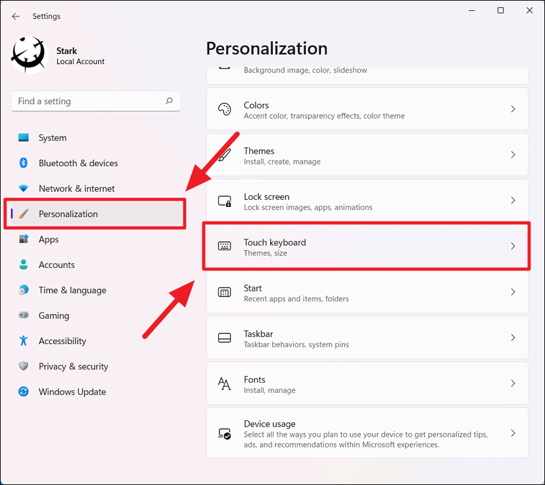
Task: Open the Themes settings page
Action: tap(367, 155)
